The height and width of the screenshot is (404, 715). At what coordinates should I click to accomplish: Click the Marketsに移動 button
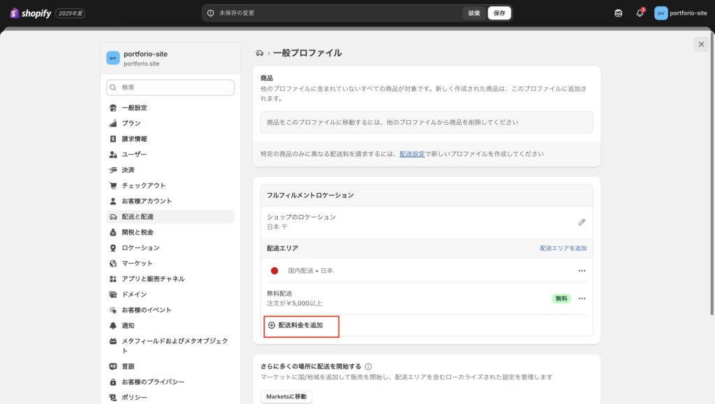286,396
